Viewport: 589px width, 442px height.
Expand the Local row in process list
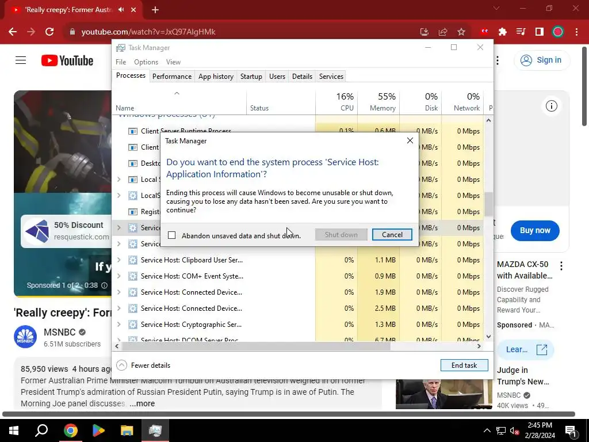click(118, 180)
